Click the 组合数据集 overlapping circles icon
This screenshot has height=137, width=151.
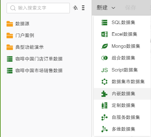105,58
